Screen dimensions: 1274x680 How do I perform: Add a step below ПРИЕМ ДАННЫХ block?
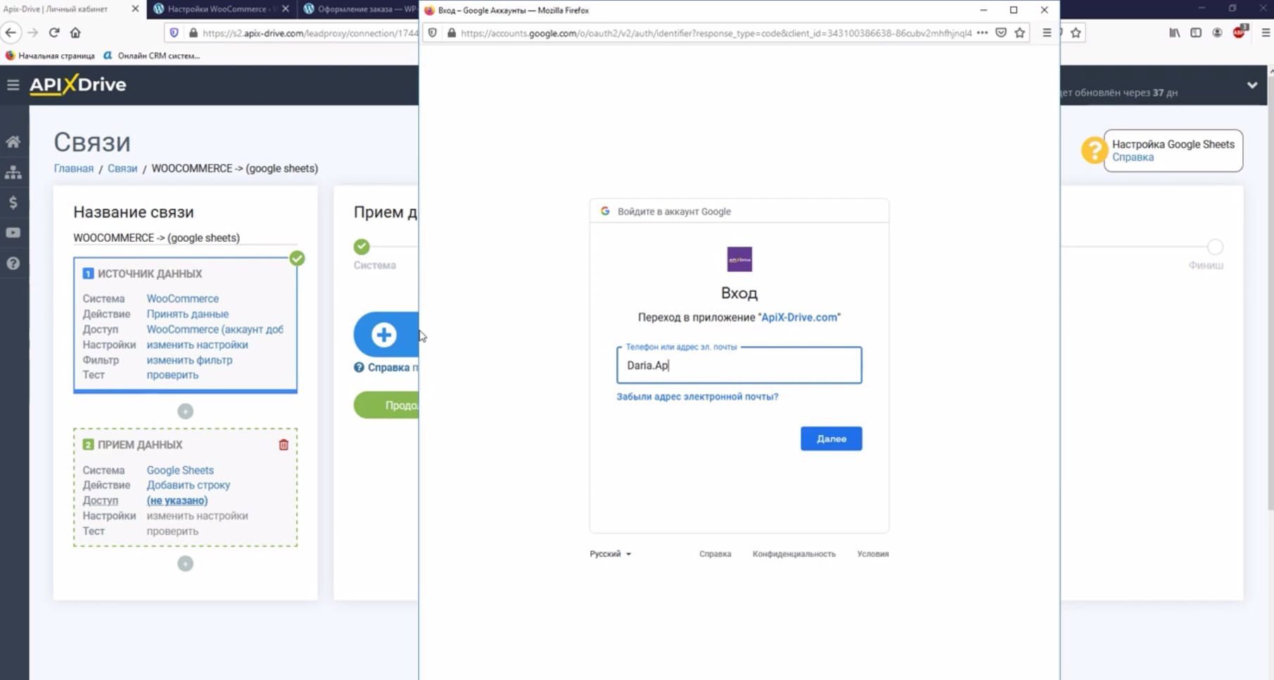coord(185,563)
